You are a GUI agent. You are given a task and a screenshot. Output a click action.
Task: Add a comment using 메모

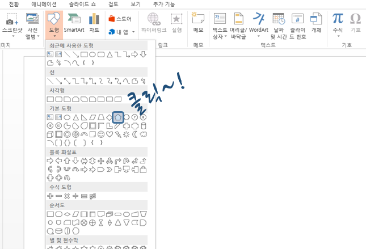click(198, 23)
